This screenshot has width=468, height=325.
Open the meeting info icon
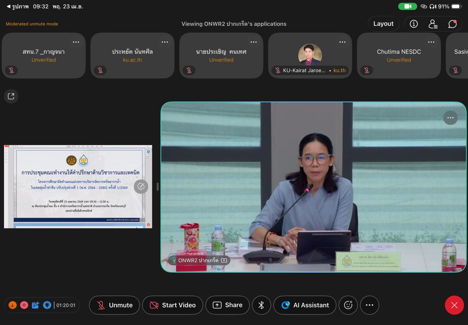(x=413, y=24)
